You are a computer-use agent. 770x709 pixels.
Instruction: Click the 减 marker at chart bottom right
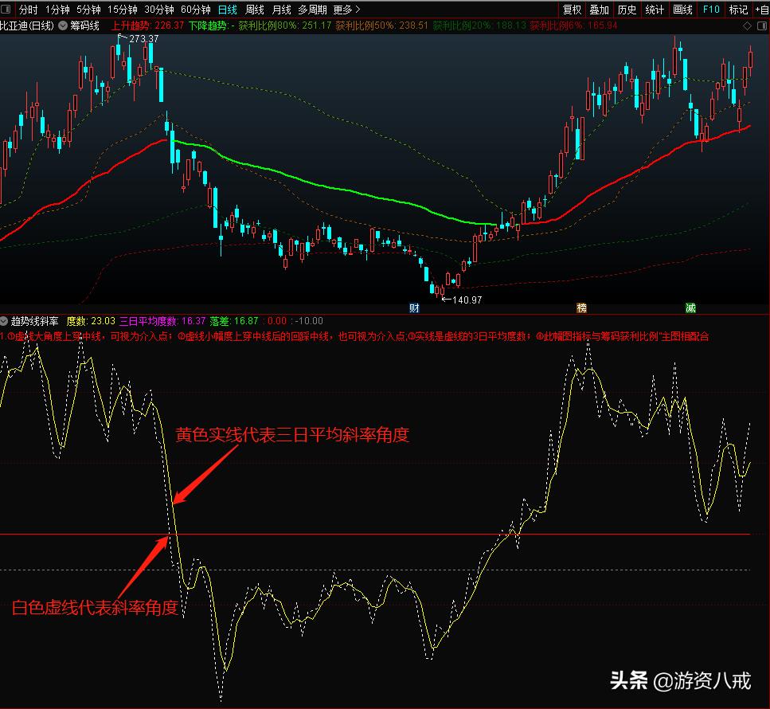click(690, 306)
